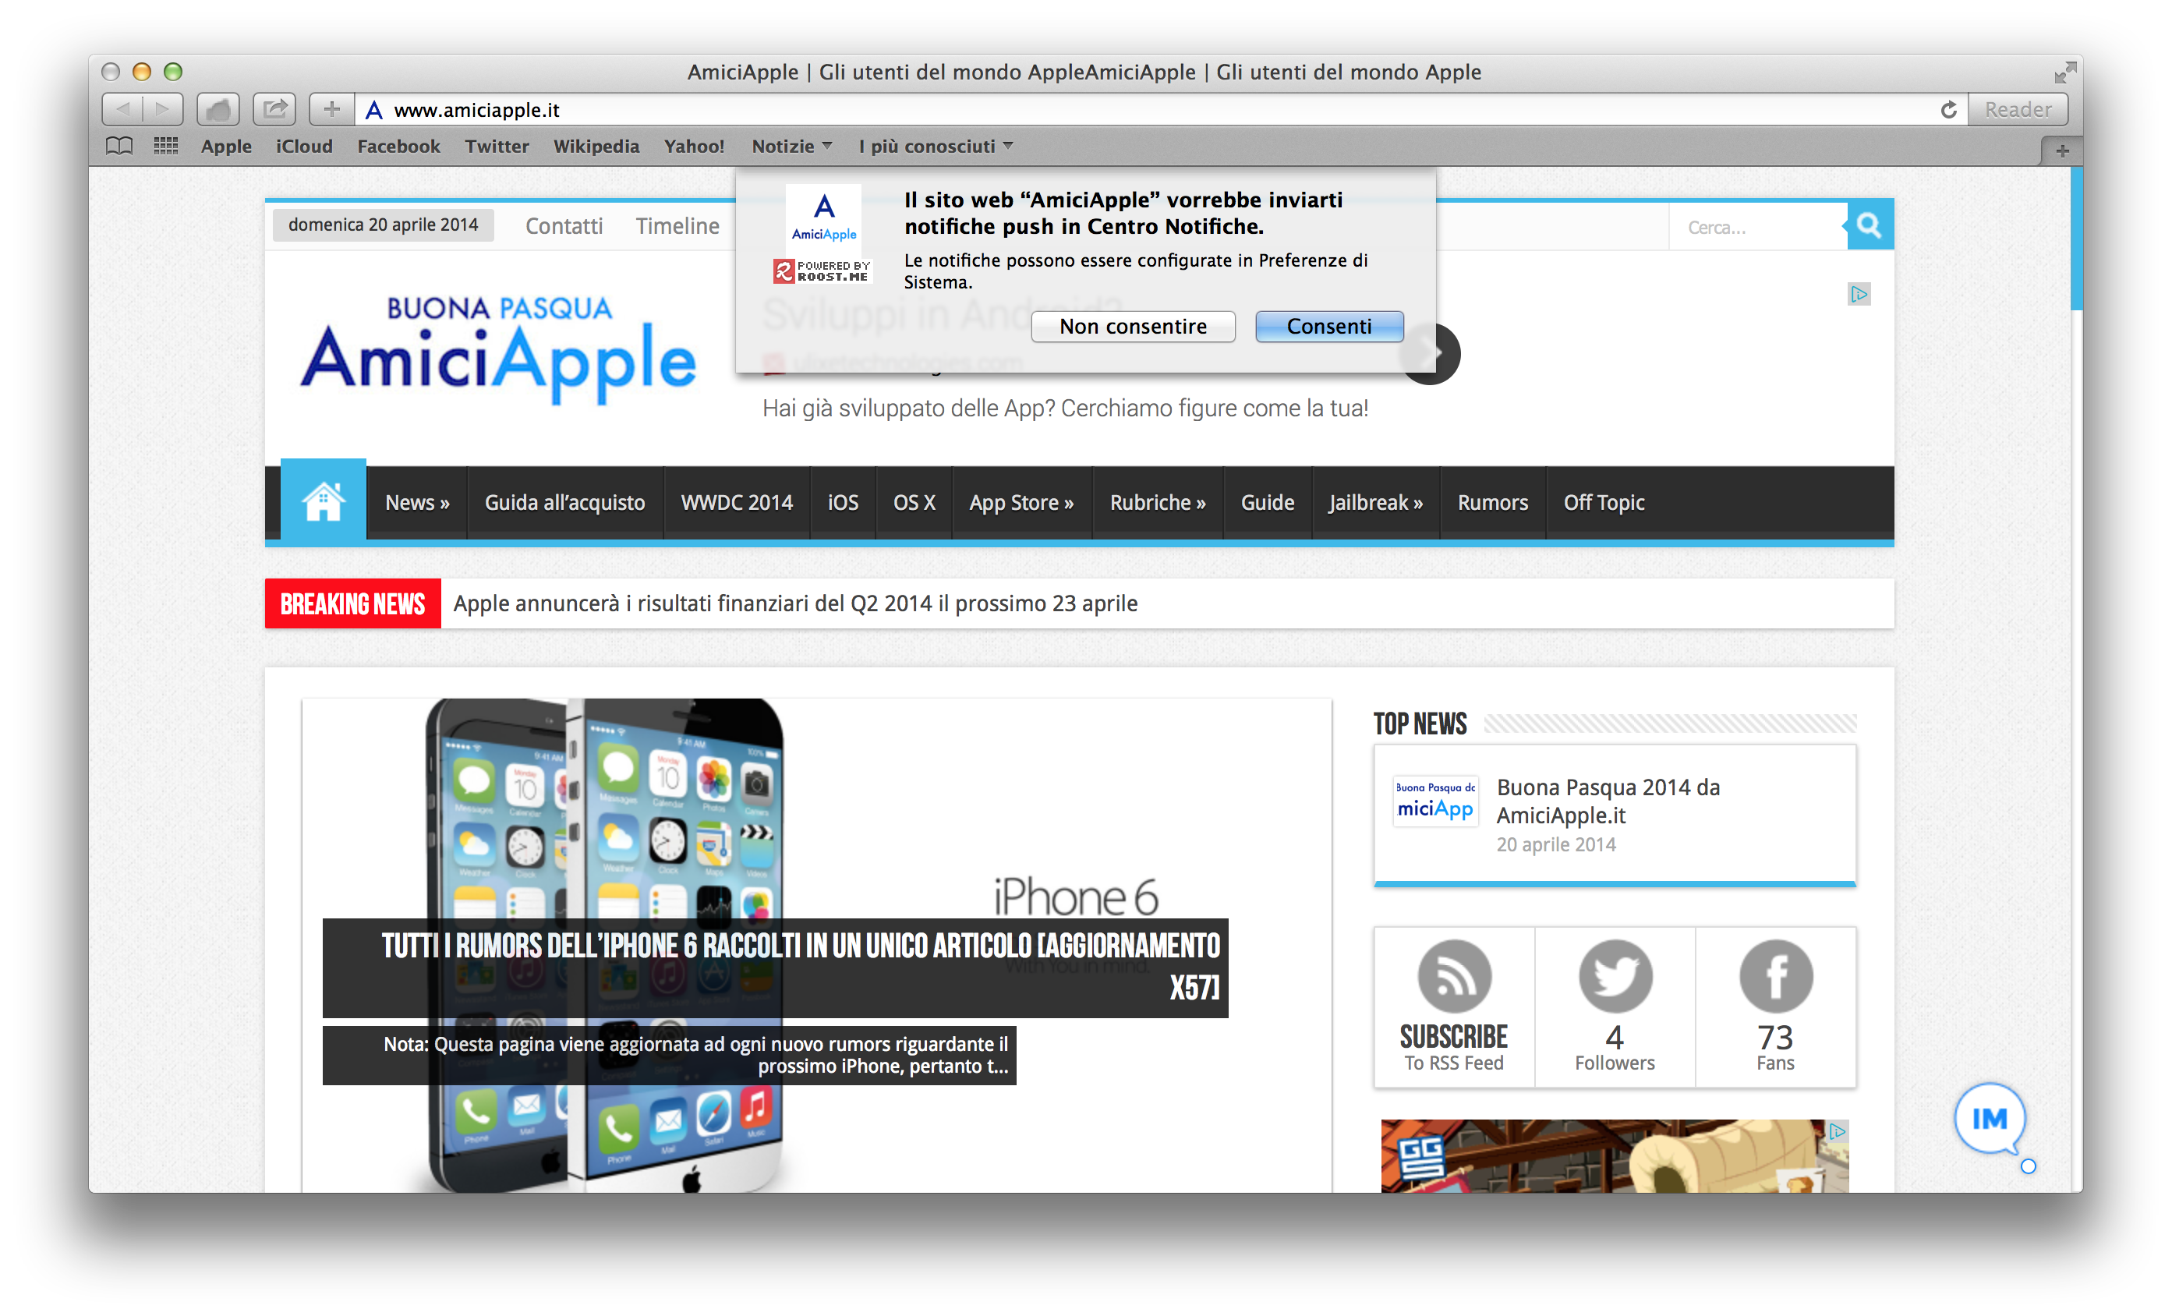Screen dimensions: 2172x1316
Task: Go forward with Safari's forward arrow
Action: coord(163,109)
